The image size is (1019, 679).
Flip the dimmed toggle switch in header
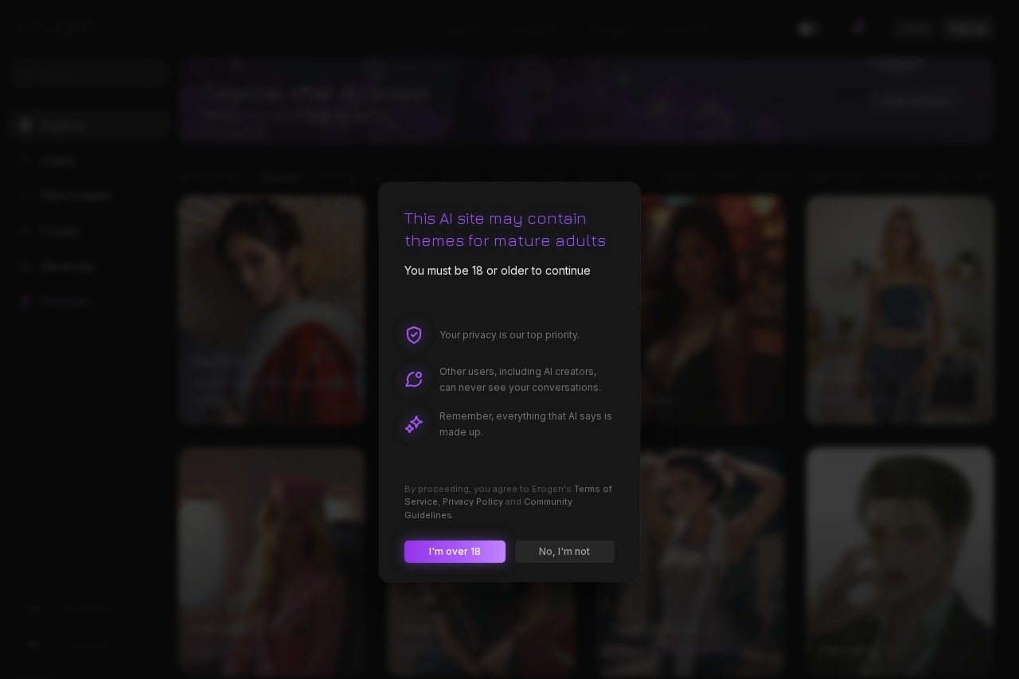coord(809,29)
